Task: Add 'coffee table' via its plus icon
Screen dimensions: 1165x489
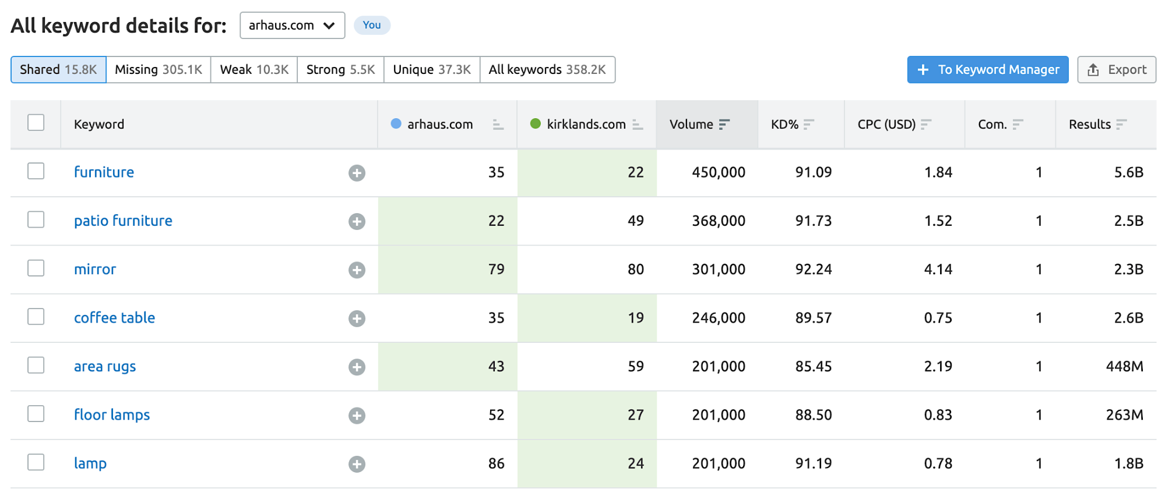Action: (357, 318)
